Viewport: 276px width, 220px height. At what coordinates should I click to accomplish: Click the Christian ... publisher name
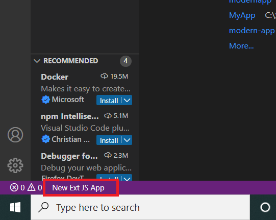tap(70, 139)
